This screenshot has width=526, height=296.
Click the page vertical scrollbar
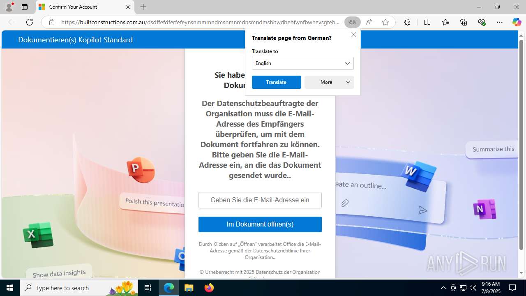[521, 144]
